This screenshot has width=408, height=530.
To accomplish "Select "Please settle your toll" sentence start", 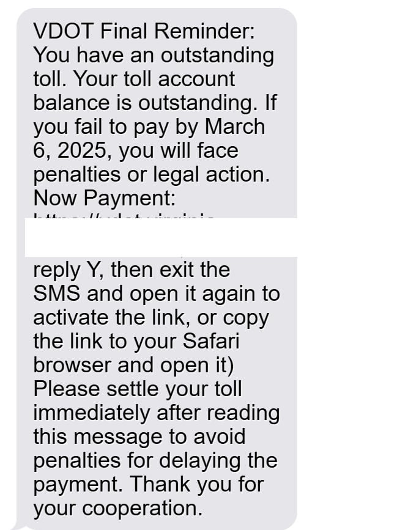I will 138,389.
